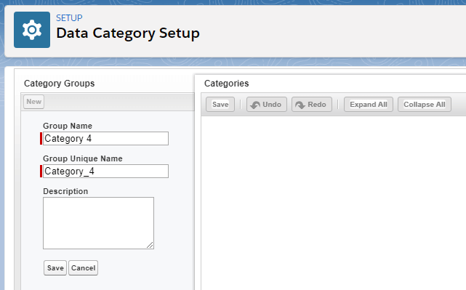
Task: Save the new category group
Action: point(55,268)
